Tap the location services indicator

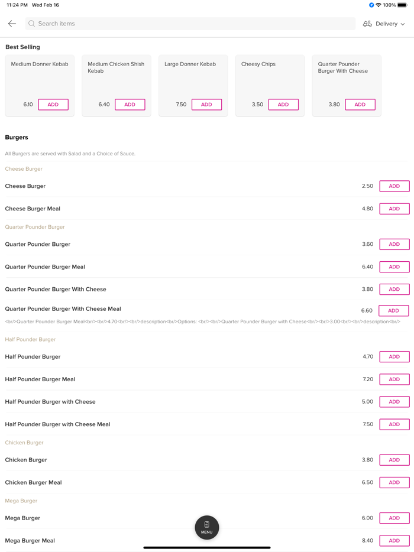[371, 5]
